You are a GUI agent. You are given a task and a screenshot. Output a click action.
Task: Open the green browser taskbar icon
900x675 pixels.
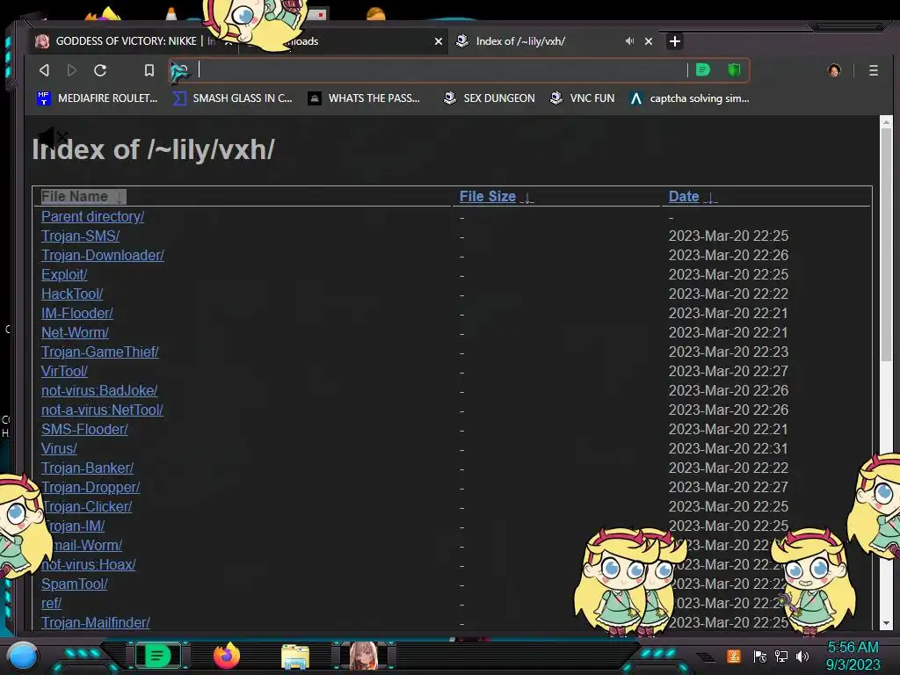[156, 656]
